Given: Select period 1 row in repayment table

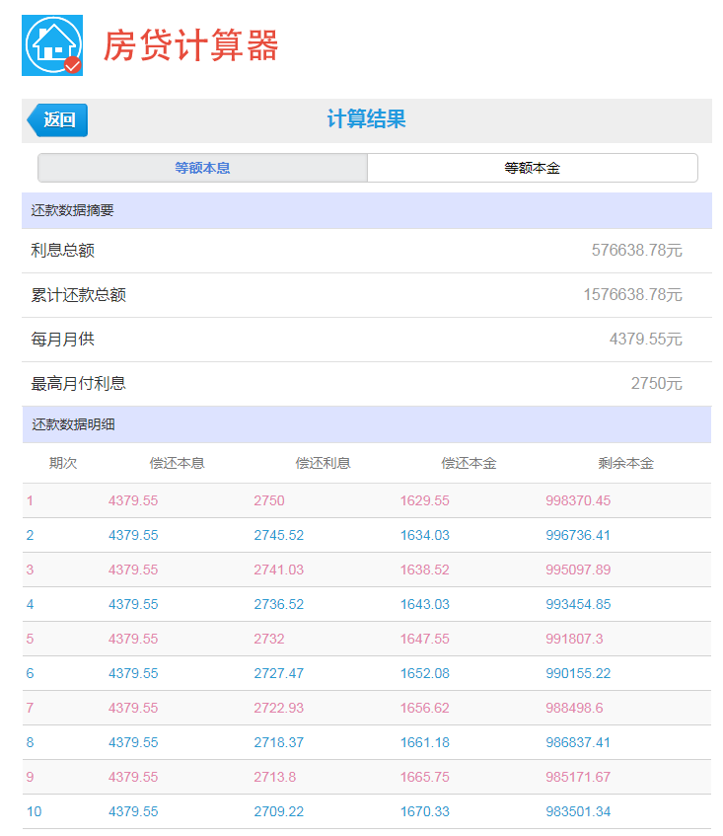Looking at the screenshot, I should (366, 500).
